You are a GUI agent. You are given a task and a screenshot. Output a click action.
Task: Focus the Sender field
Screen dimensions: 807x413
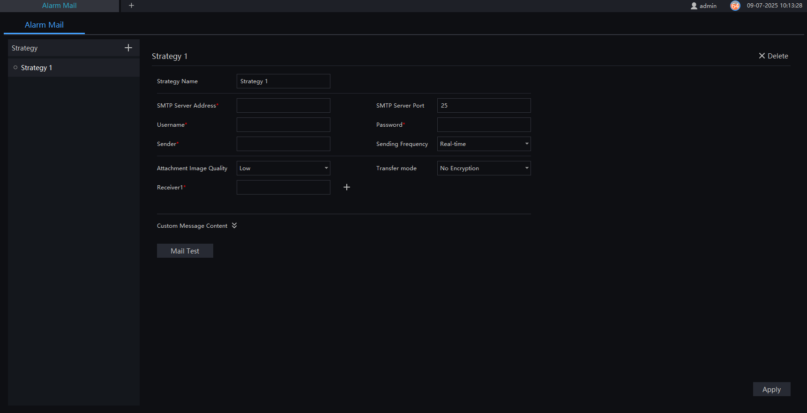(x=283, y=144)
